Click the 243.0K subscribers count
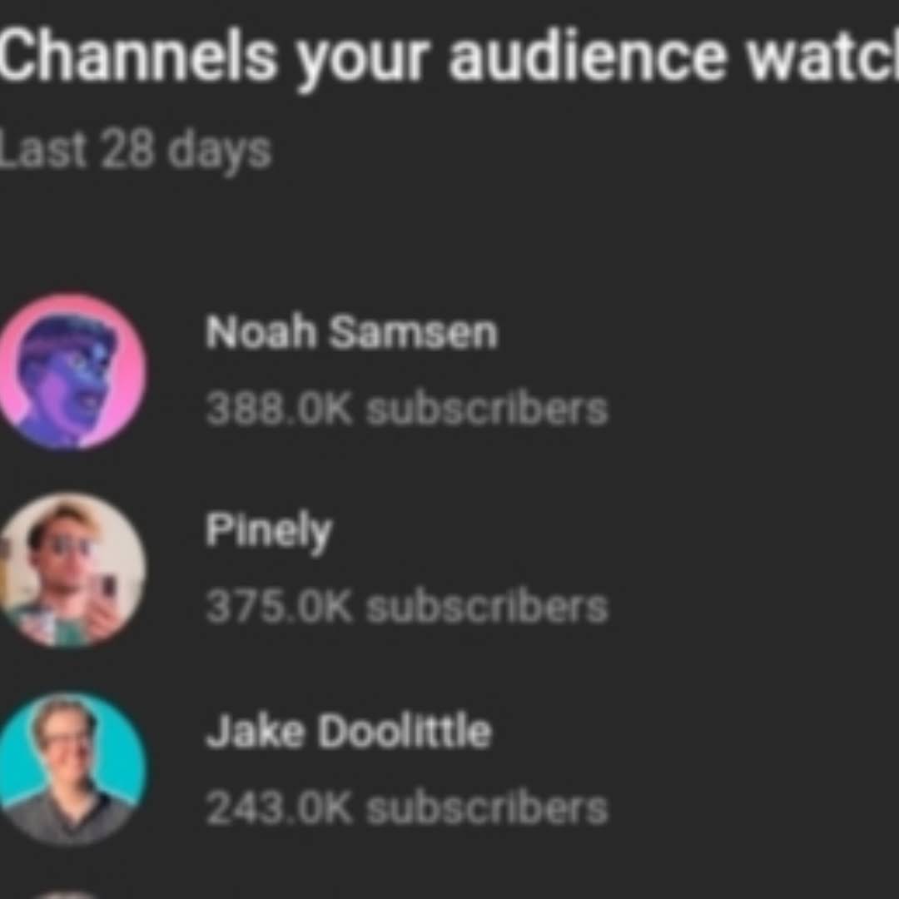This screenshot has width=899, height=899. 406,807
